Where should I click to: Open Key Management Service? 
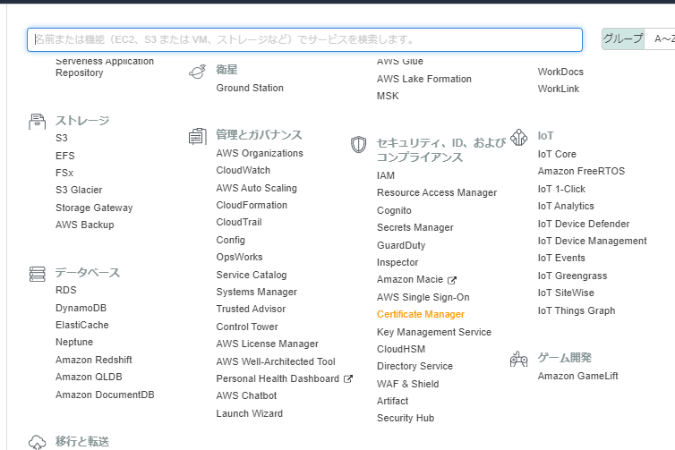(x=434, y=333)
